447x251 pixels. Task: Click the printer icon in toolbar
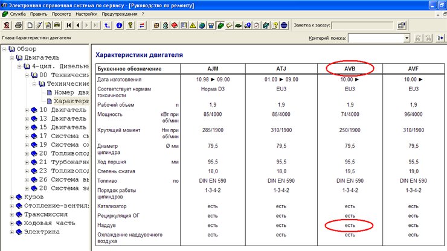click(x=19, y=25)
